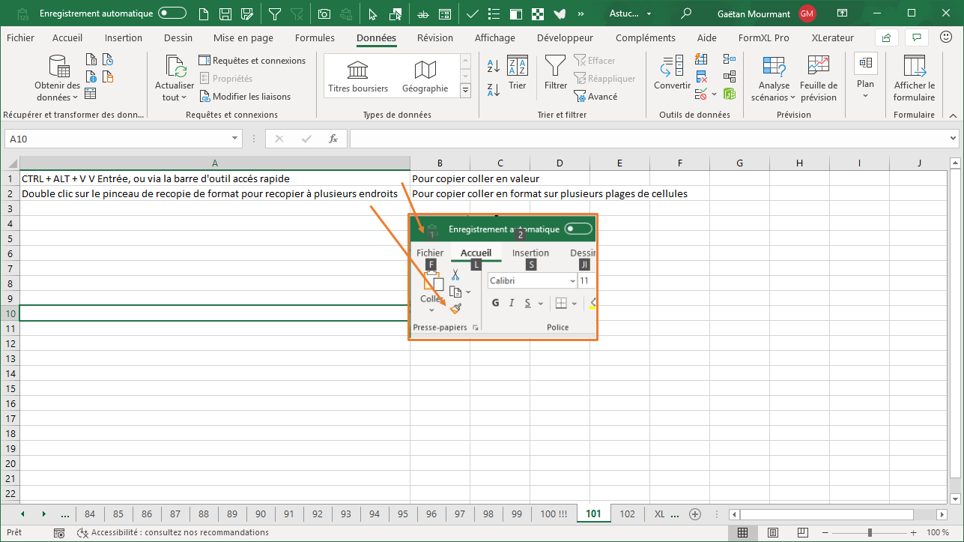This screenshot has height=542, width=964.
Task: Select sheet tab 102
Action: (628, 514)
